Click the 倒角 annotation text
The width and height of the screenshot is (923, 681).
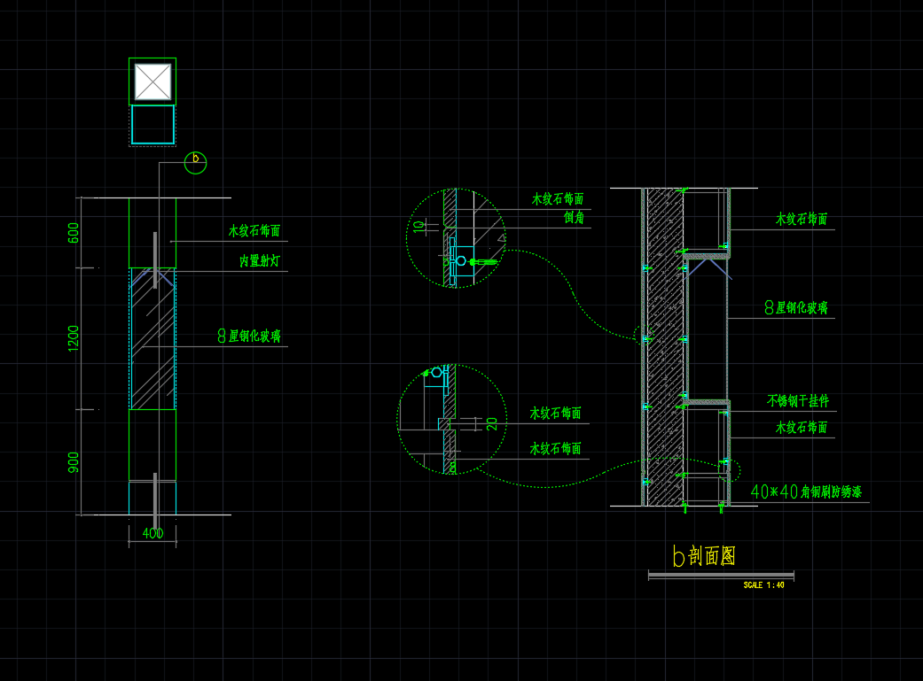pos(574,217)
